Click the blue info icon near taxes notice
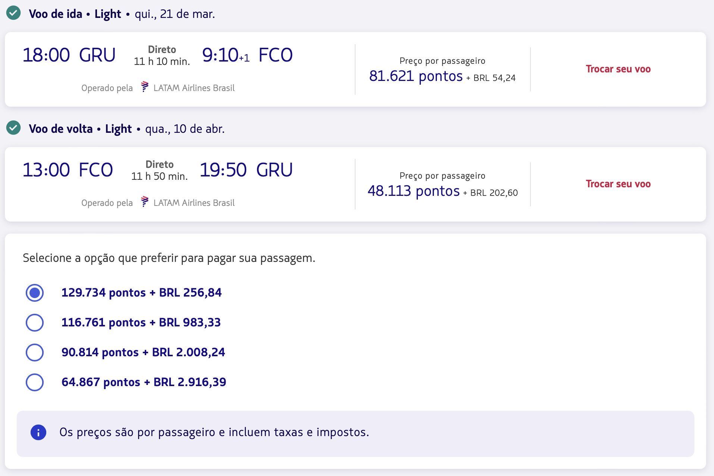Viewport: 714px width, 476px height. (38, 433)
